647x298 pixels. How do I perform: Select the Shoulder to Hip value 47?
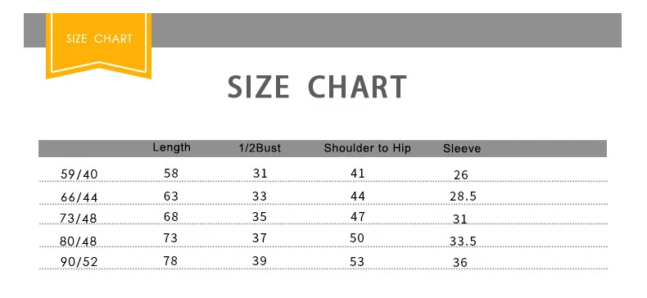coord(358,217)
